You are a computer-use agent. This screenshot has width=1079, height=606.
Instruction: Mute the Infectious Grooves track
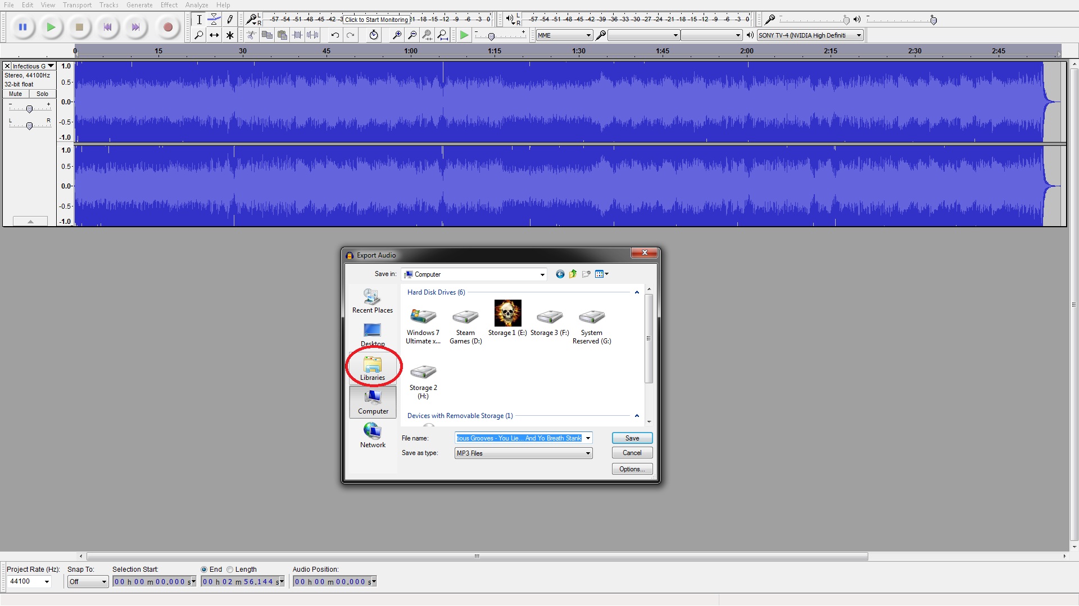[16, 94]
